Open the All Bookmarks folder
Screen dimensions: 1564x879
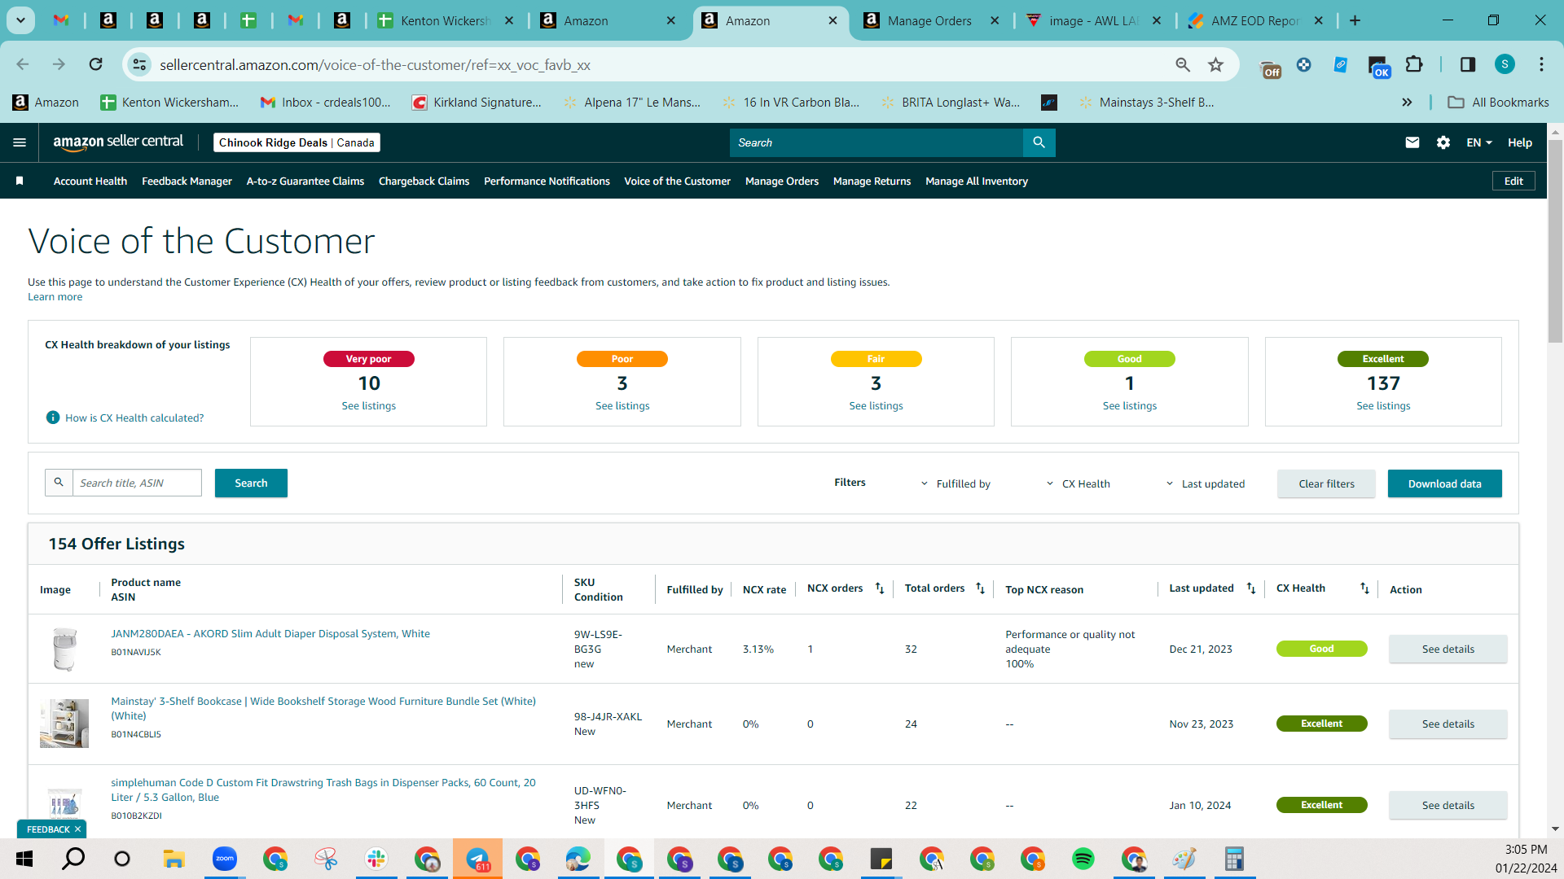(1499, 102)
